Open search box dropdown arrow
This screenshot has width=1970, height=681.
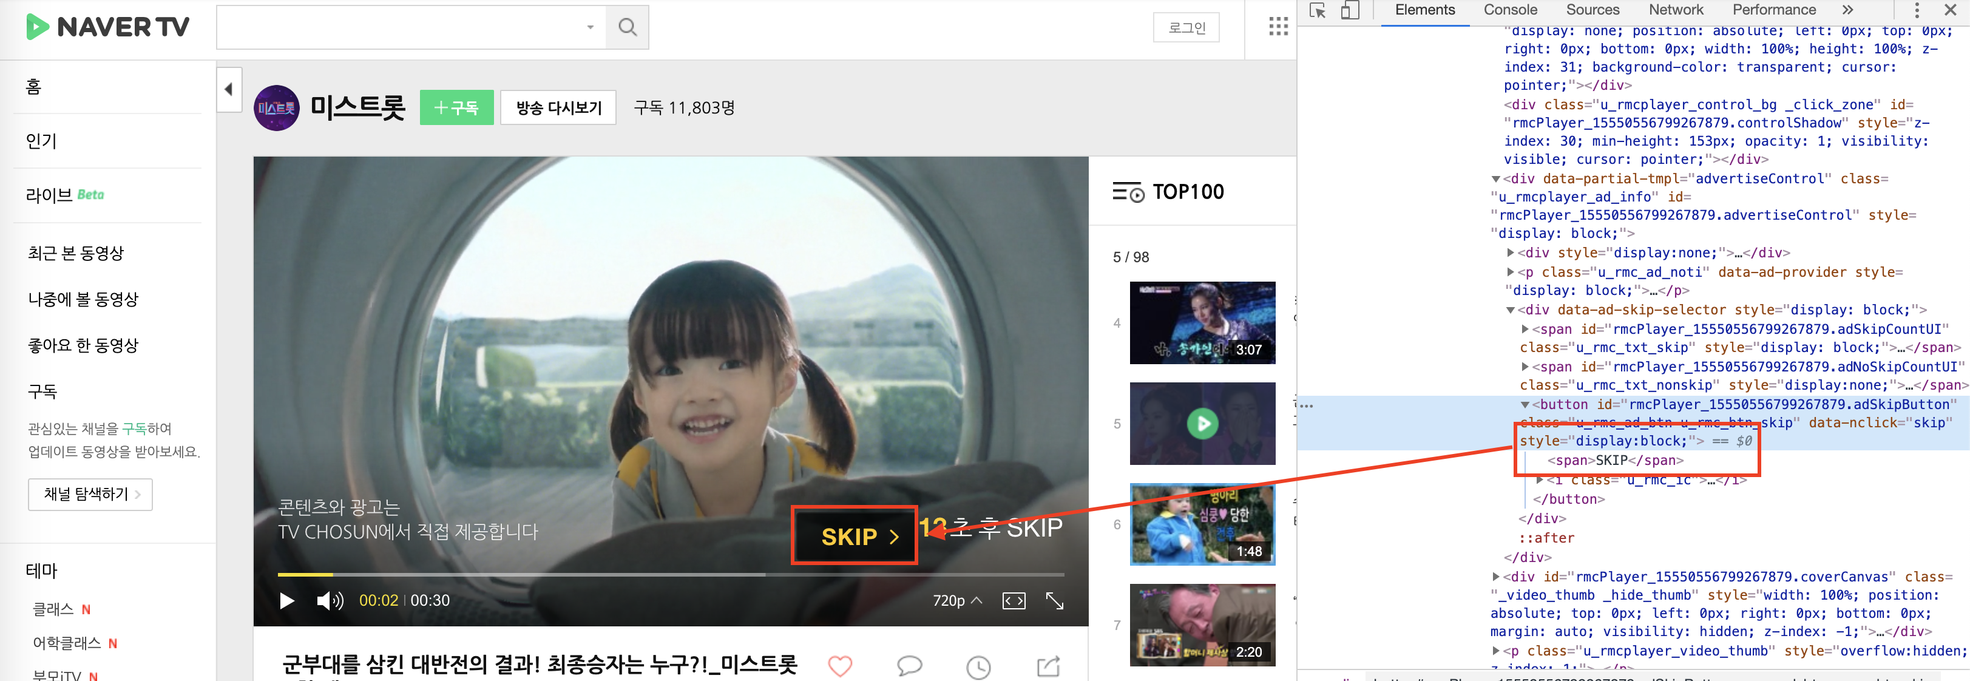coord(590,27)
